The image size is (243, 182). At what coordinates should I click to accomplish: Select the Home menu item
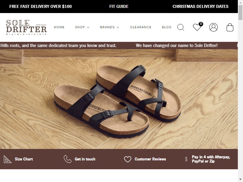click(59, 27)
